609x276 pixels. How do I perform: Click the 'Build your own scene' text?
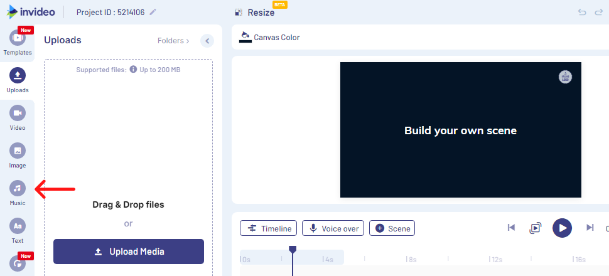[460, 130]
